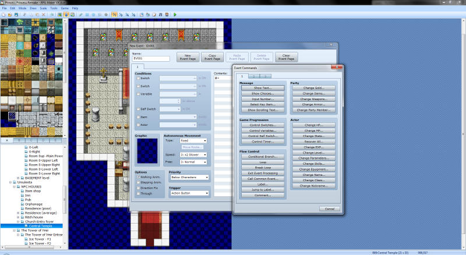Start Playtest with green arrow icon
466x255 pixels.
tap(175, 14)
